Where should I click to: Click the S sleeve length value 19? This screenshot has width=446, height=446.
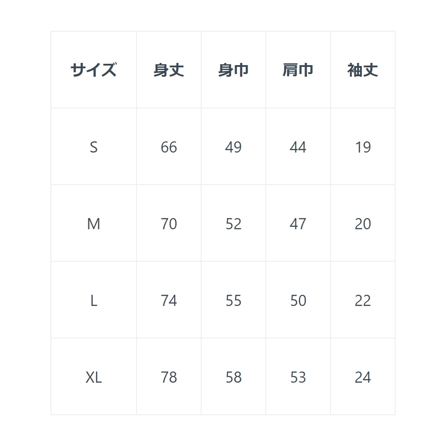(363, 147)
